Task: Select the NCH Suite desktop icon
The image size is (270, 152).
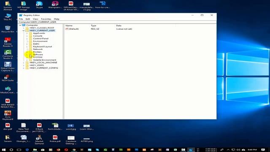Action: [8, 78]
